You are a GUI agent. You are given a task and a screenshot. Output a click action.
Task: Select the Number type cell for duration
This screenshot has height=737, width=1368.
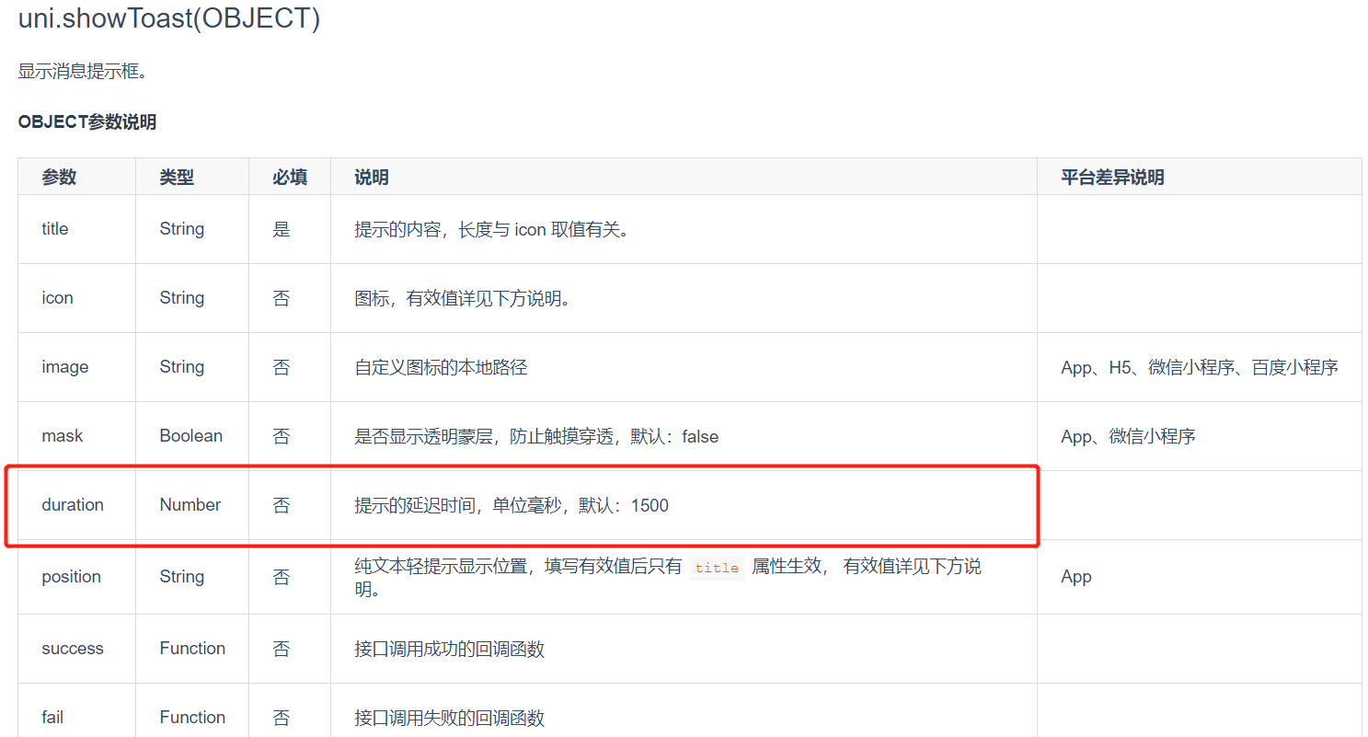(x=190, y=504)
